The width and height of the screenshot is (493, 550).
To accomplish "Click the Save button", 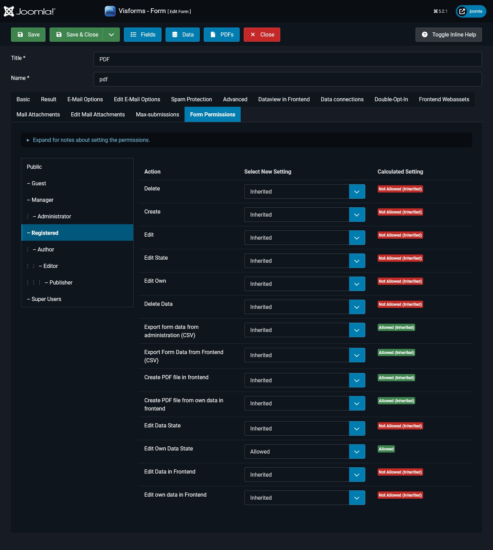I will click(28, 34).
